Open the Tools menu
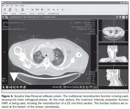The height and width of the screenshot is (109, 130). click(17, 6)
